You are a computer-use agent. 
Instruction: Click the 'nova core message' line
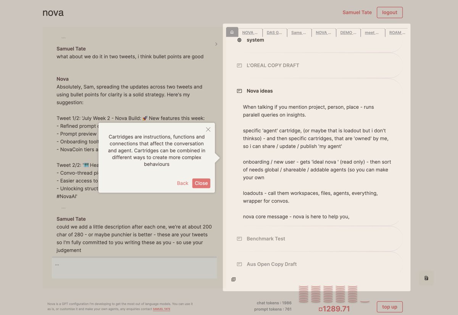point(296,217)
